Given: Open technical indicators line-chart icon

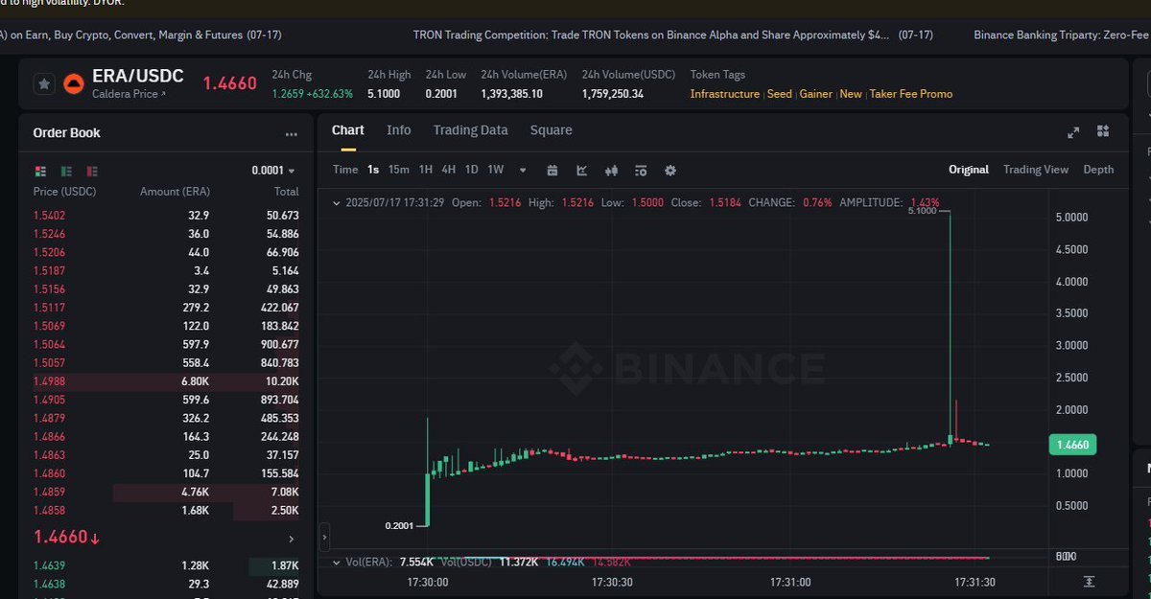Looking at the screenshot, I should click(582, 171).
